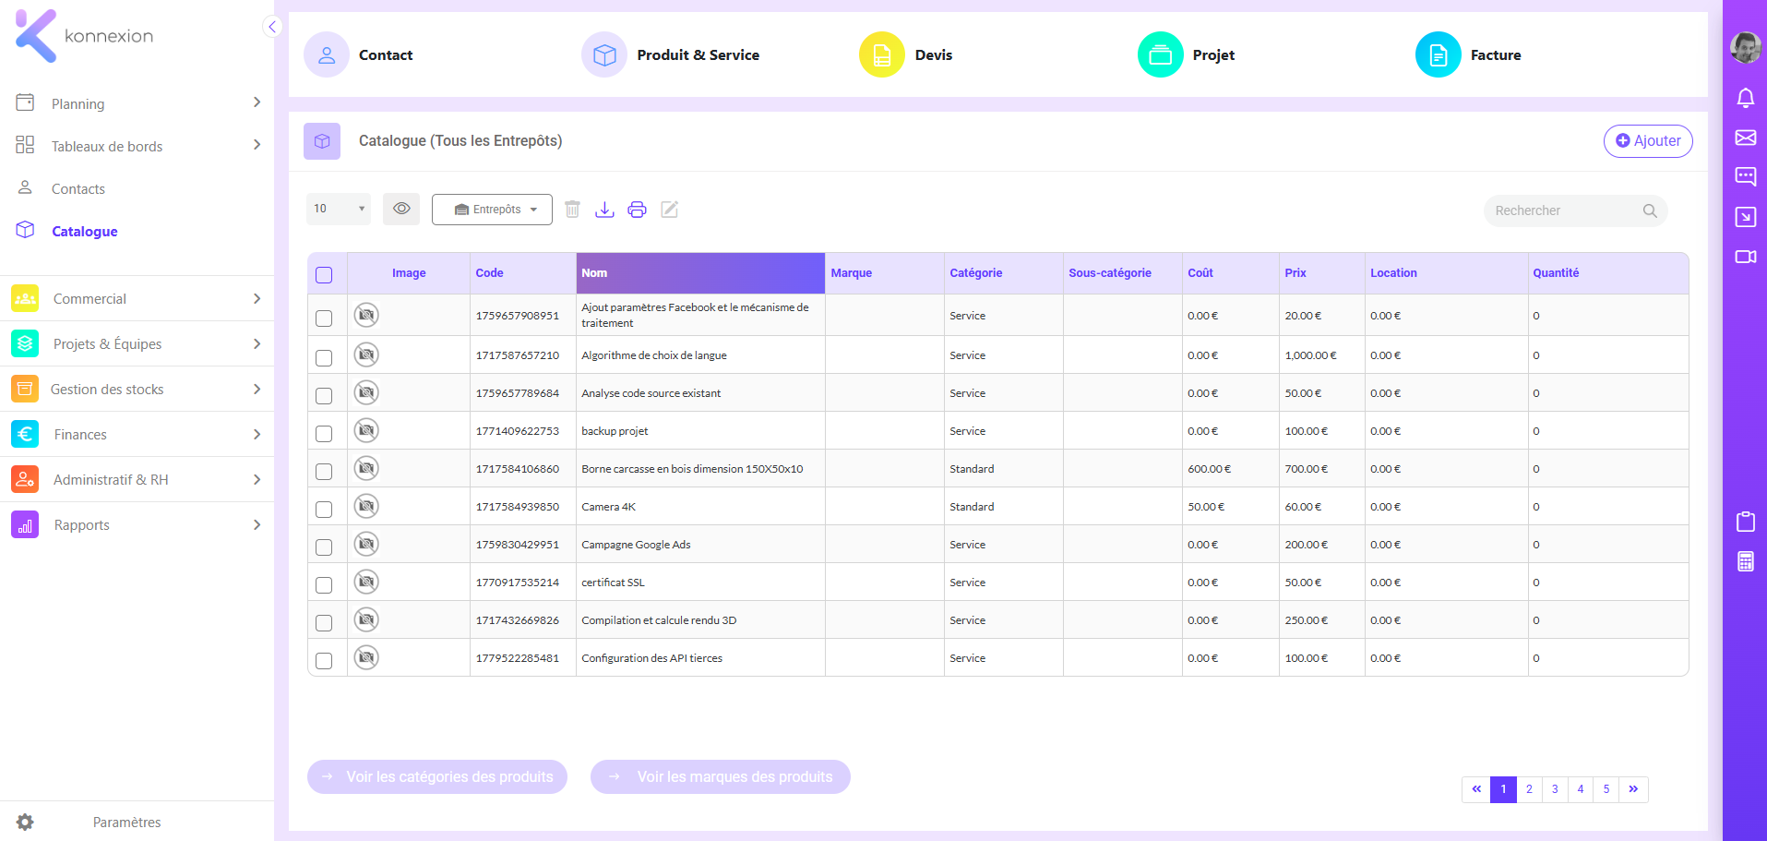Click the printer icon
The image size is (1767, 841).
(x=637, y=210)
